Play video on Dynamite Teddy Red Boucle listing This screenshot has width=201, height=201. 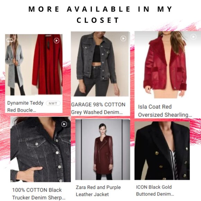pyautogui.click(x=56, y=41)
